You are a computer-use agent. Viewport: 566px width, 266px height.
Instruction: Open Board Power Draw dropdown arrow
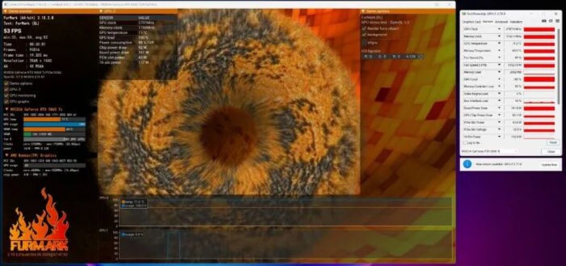(x=499, y=108)
